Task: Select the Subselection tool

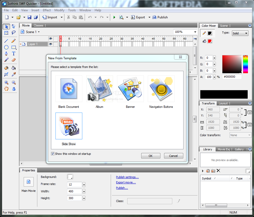Action: coord(14,27)
